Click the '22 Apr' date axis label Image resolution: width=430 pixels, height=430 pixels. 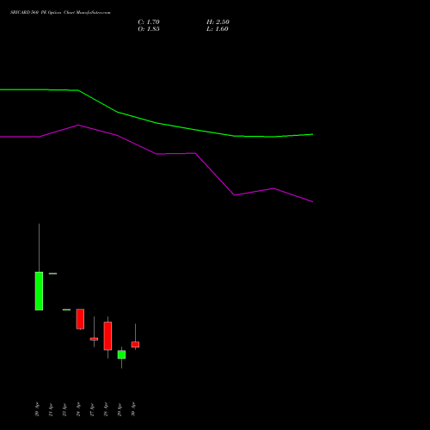pyautogui.click(x=64, y=409)
